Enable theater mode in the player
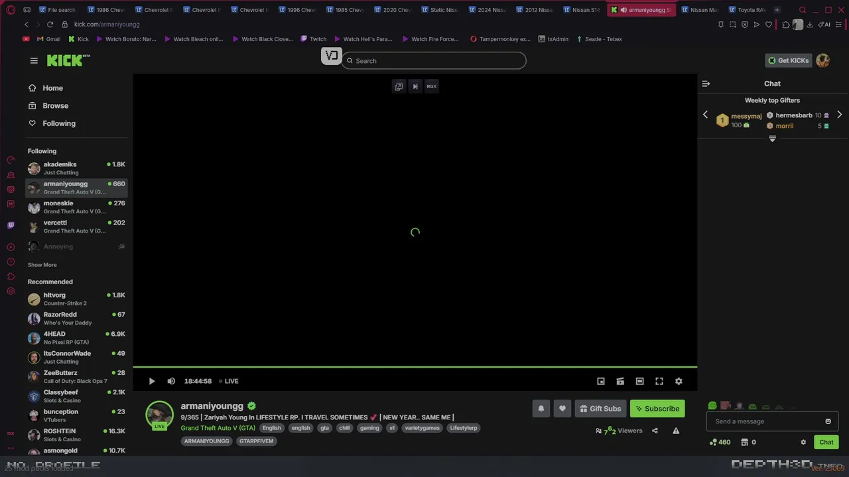849x477 pixels. point(639,381)
